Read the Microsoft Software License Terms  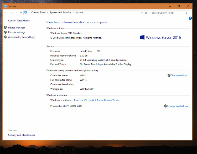point(96,100)
